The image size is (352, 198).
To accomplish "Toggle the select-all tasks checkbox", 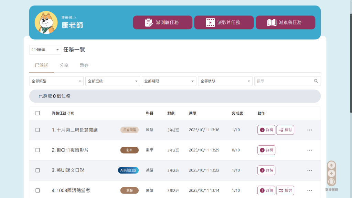I will (x=38, y=113).
